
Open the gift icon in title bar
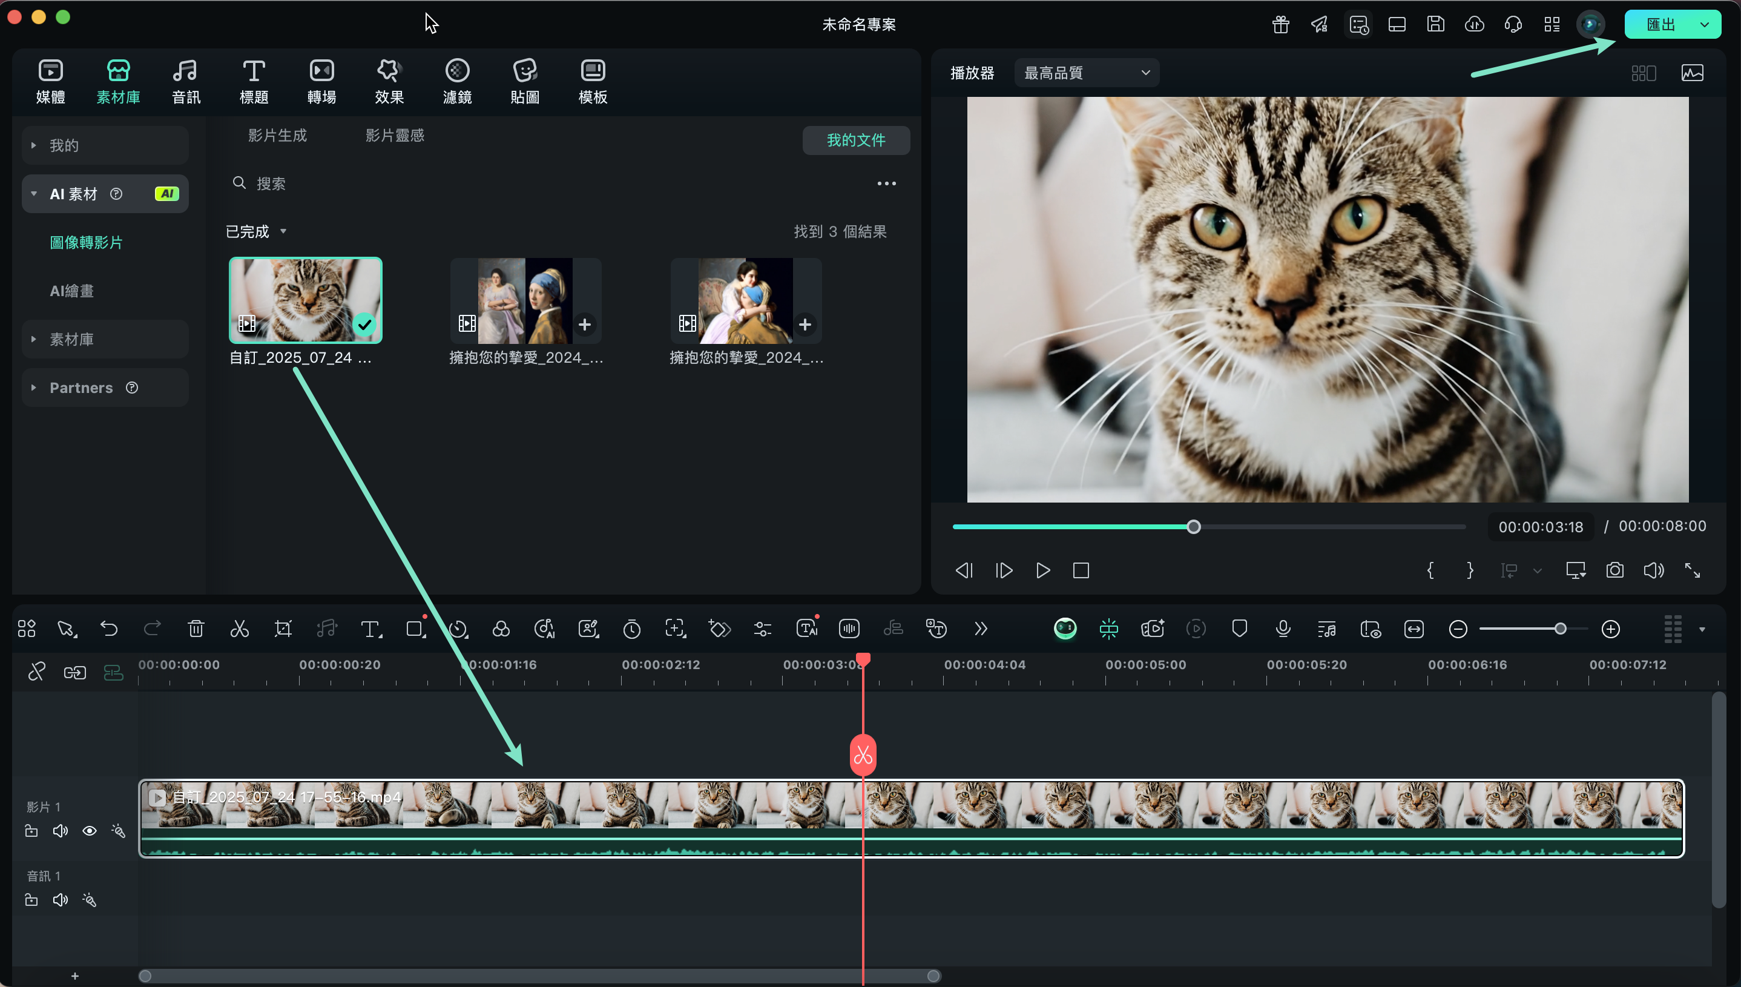[1280, 24]
